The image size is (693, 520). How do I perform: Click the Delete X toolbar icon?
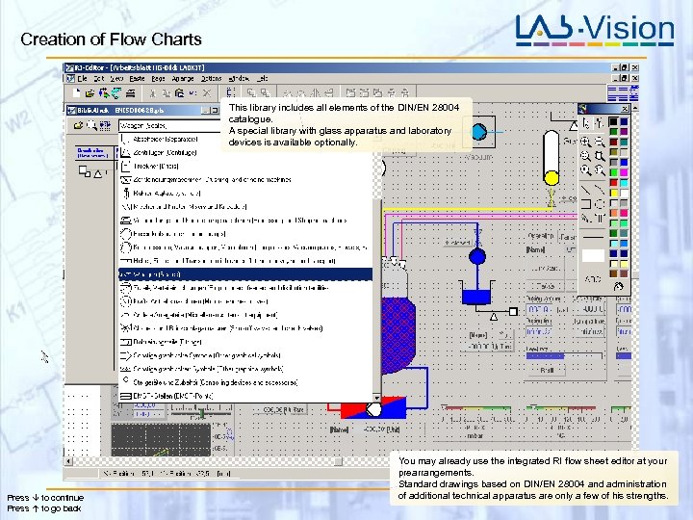(206, 92)
